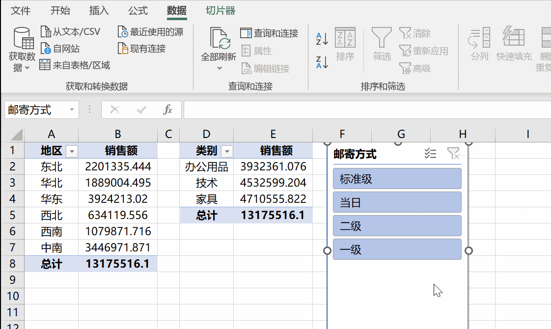Open the 地区 column filter dropdown
This screenshot has width=551, height=329.
pyautogui.click(x=71, y=151)
